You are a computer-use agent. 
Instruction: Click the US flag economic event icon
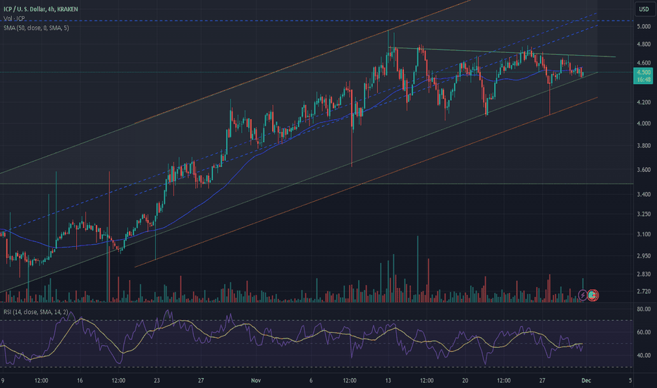pos(592,296)
